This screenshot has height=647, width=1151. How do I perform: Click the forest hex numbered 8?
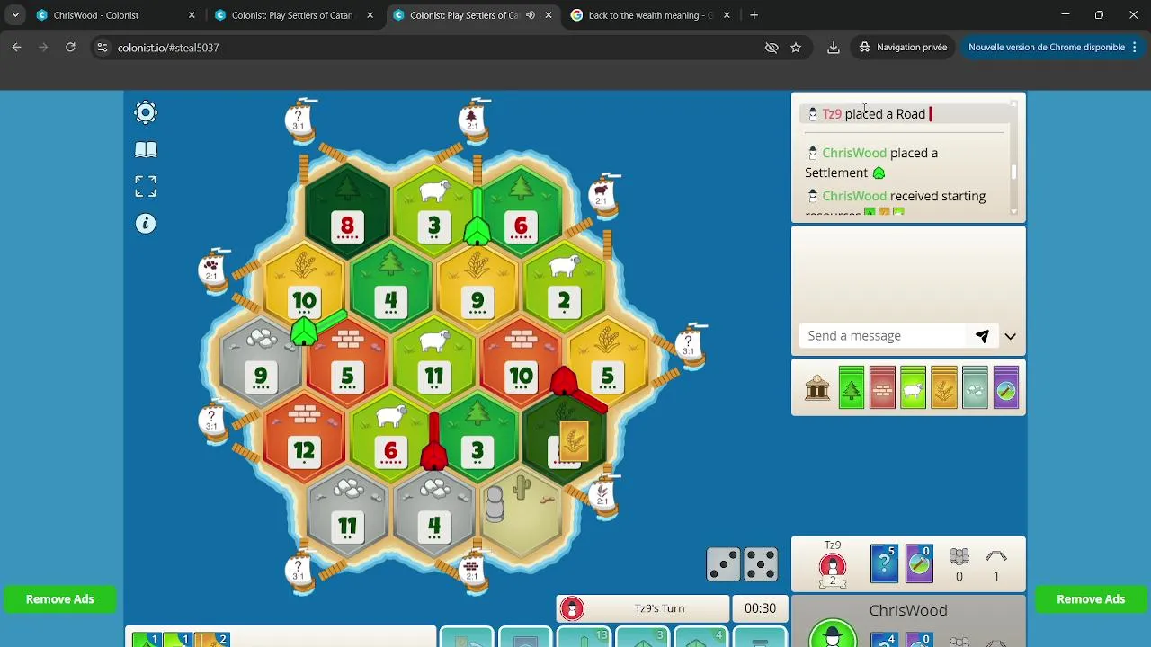[347, 212]
